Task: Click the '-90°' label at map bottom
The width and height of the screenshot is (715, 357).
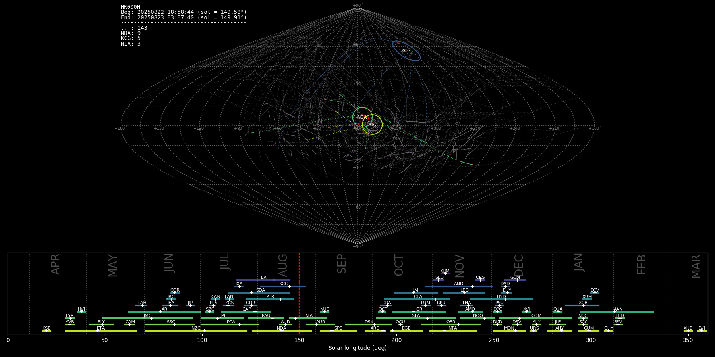Action: (x=357, y=247)
